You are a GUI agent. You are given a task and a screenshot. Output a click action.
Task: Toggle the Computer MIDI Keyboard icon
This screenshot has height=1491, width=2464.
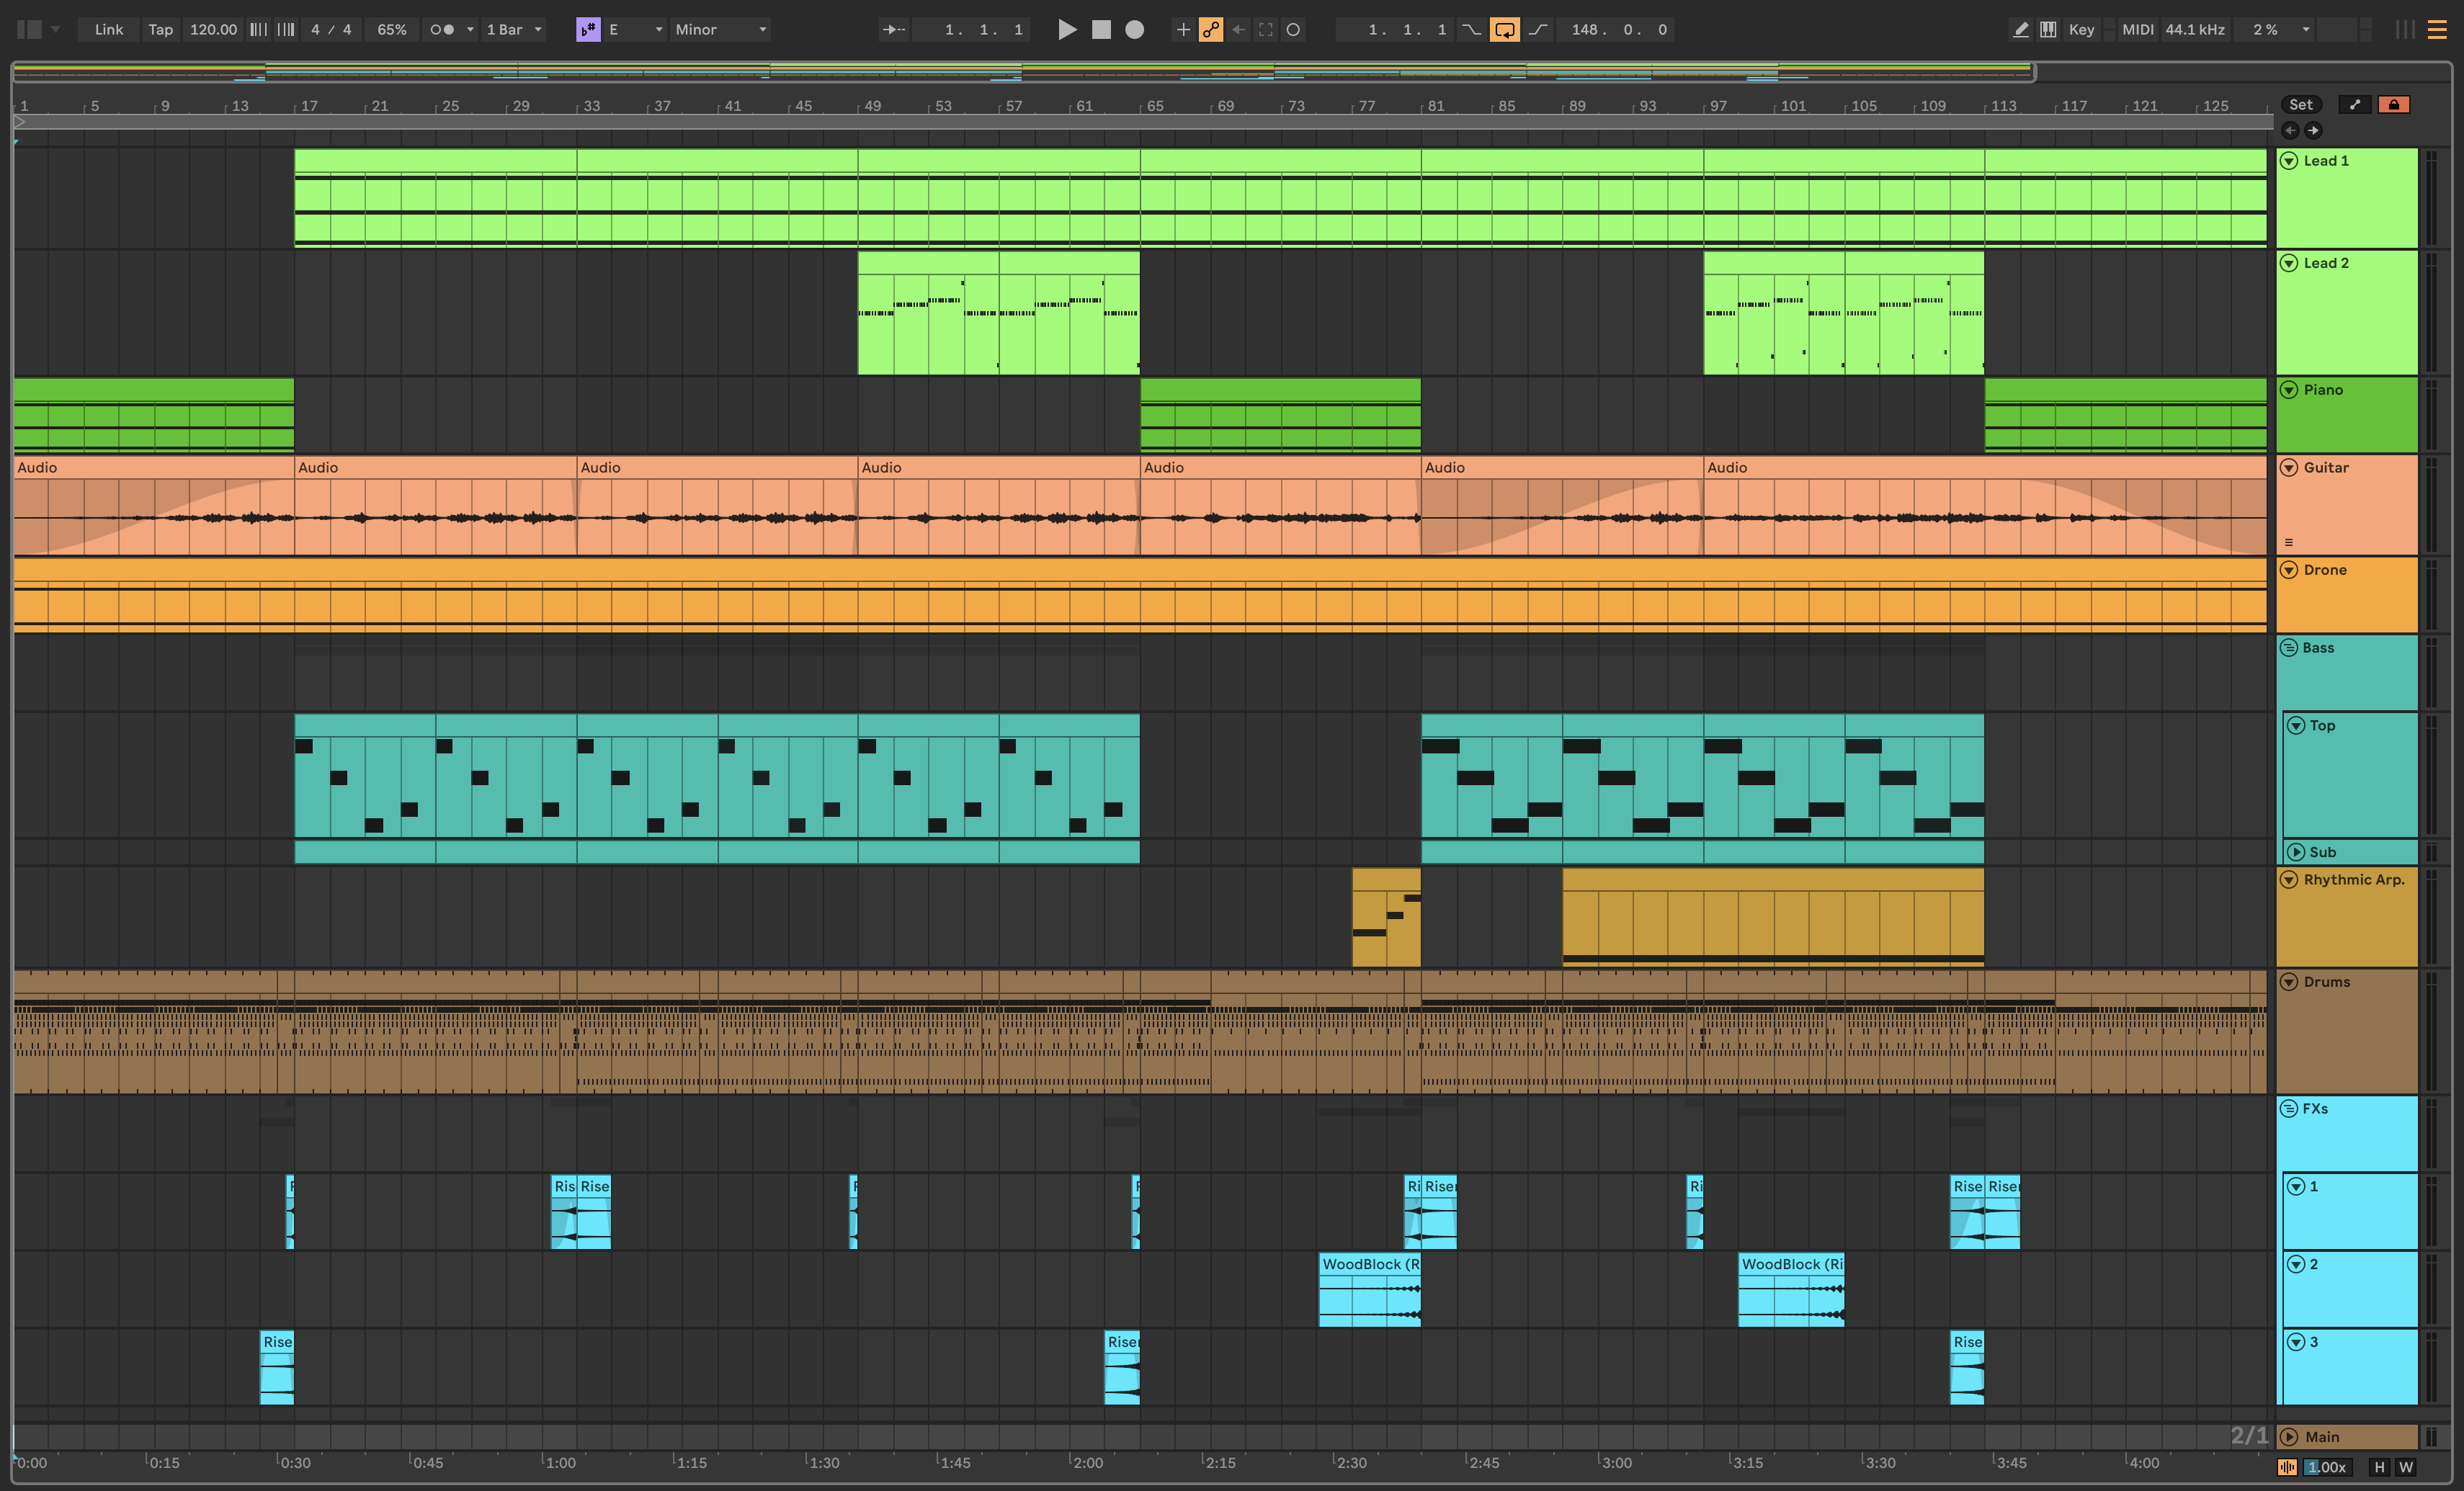click(x=2048, y=30)
